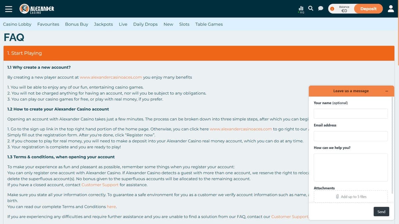Focus the Your name input field

[351, 113]
